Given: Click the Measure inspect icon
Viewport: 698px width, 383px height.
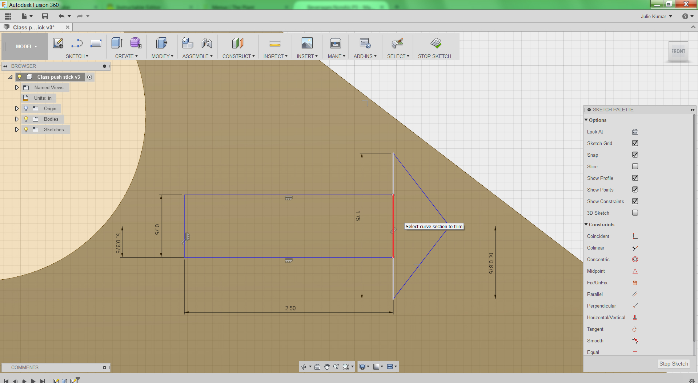Looking at the screenshot, I should coord(275,44).
